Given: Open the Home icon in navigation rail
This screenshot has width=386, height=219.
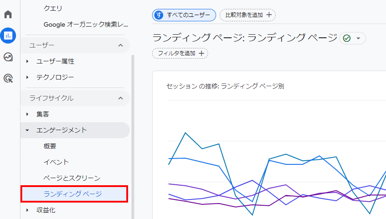Looking at the screenshot, I should click(x=8, y=14).
